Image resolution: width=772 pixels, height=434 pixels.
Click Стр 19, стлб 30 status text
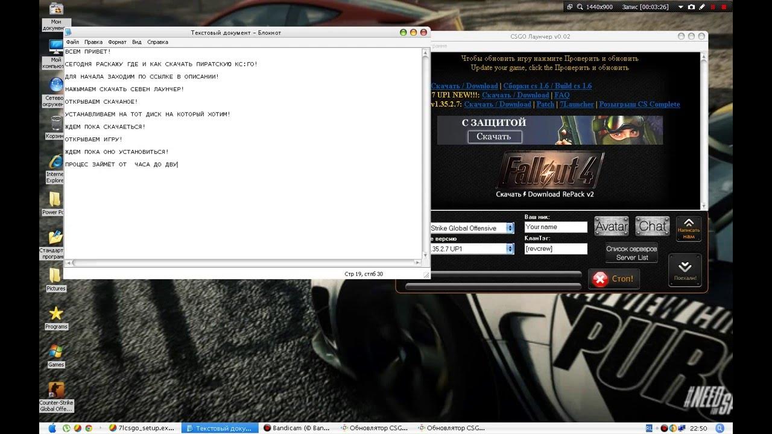(364, 274)
